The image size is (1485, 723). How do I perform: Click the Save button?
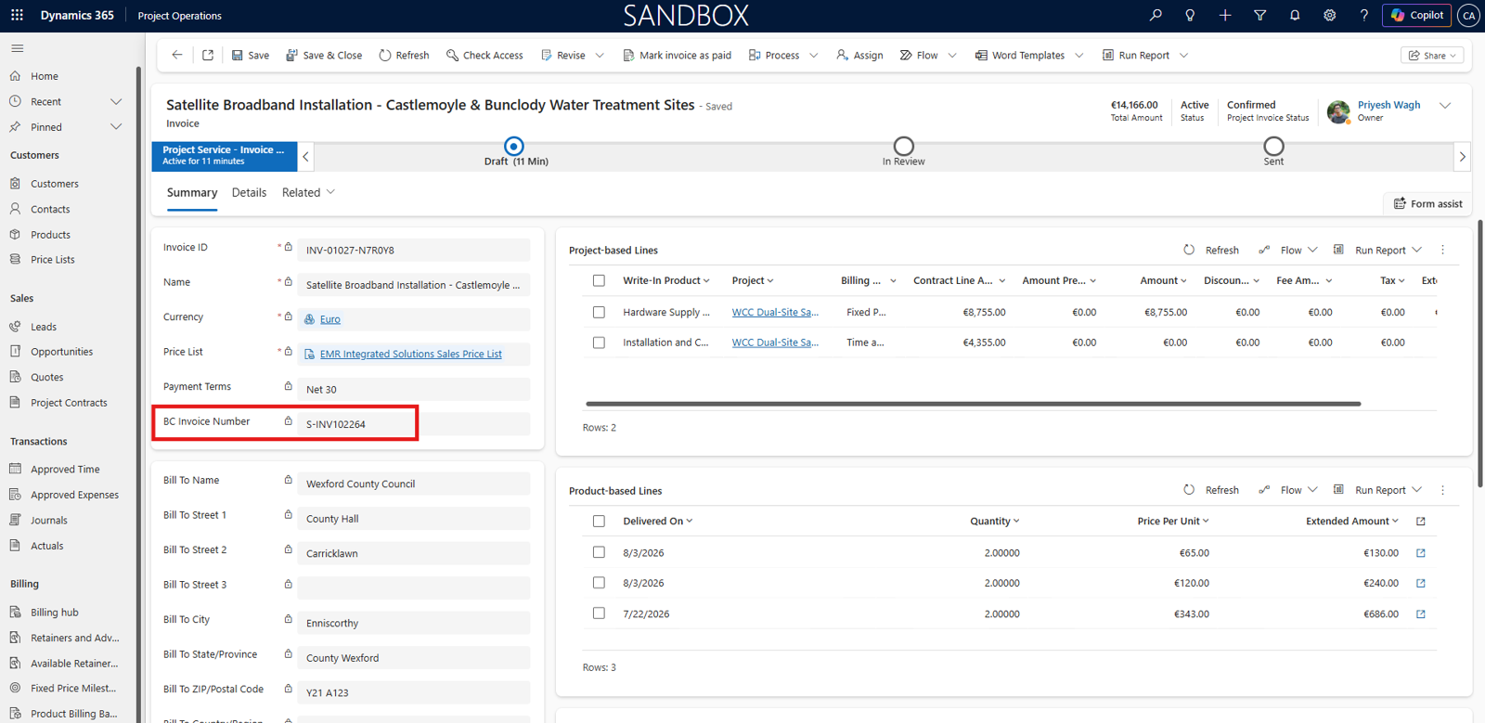(251, 55)
